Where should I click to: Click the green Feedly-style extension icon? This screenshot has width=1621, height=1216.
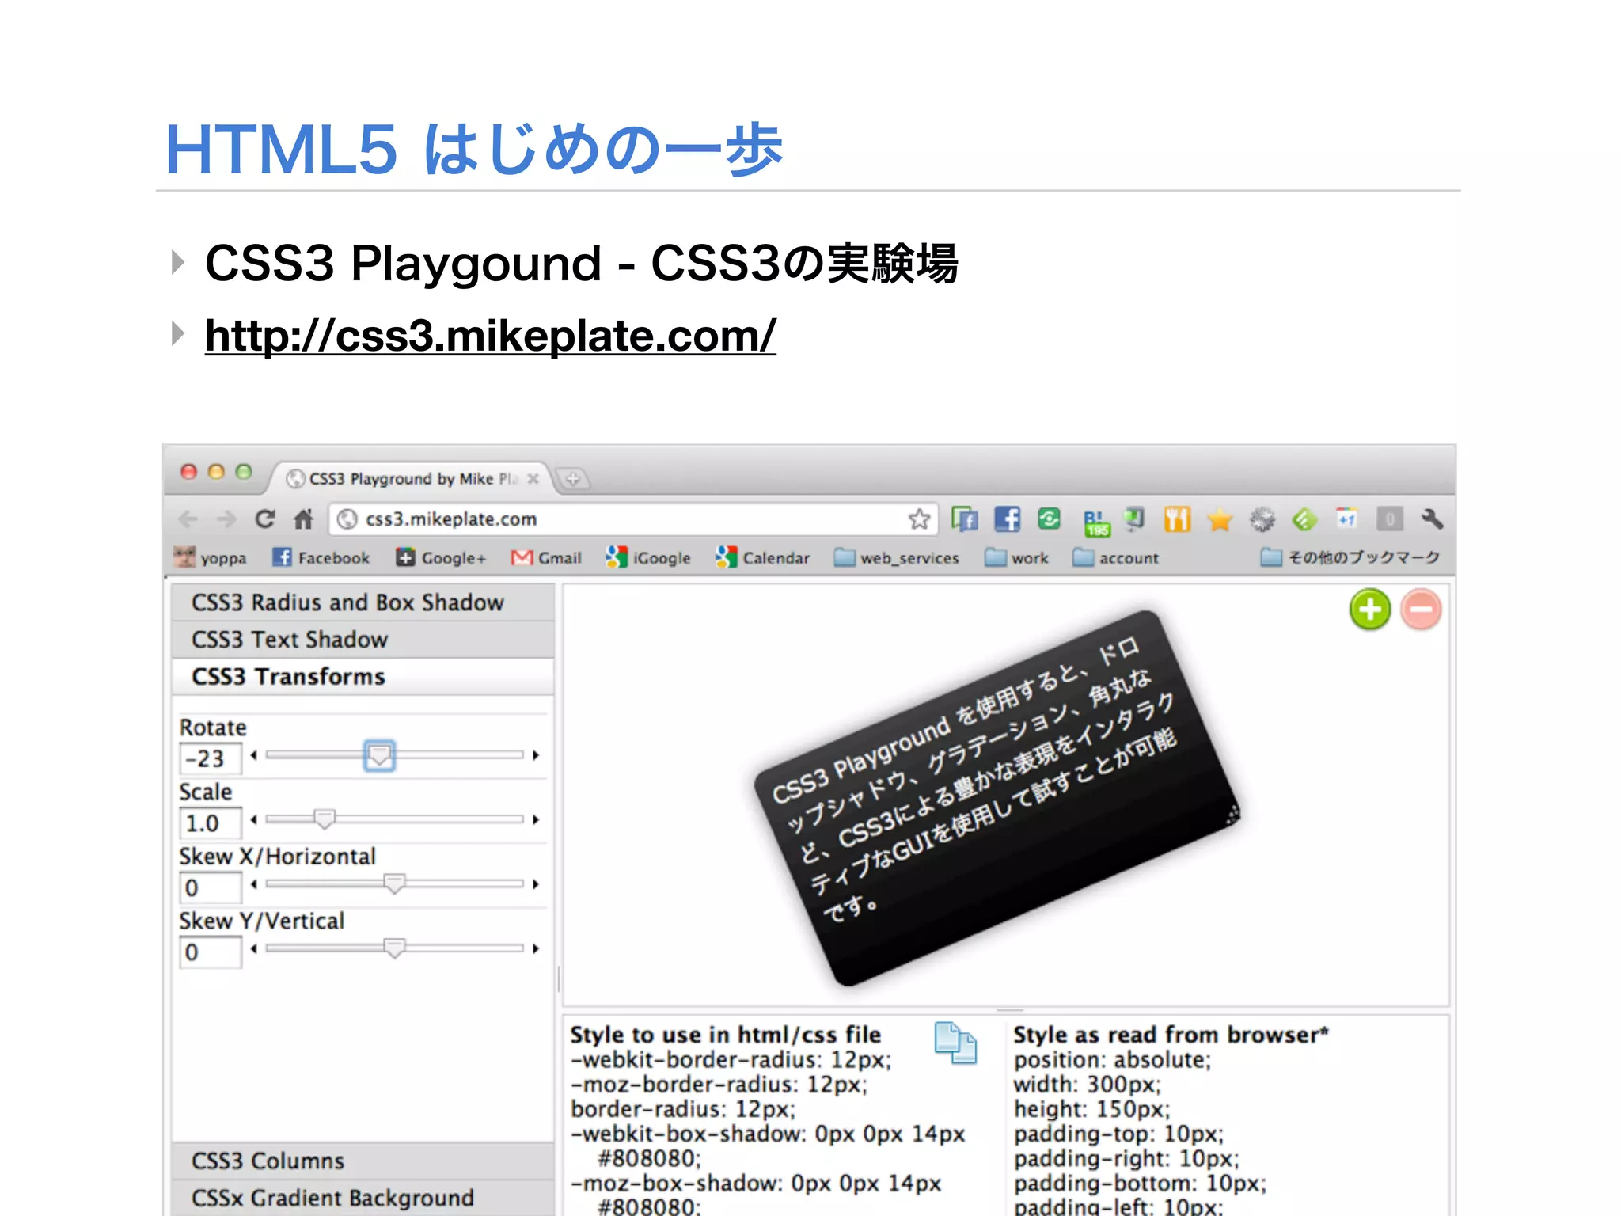click(1304, 520)
